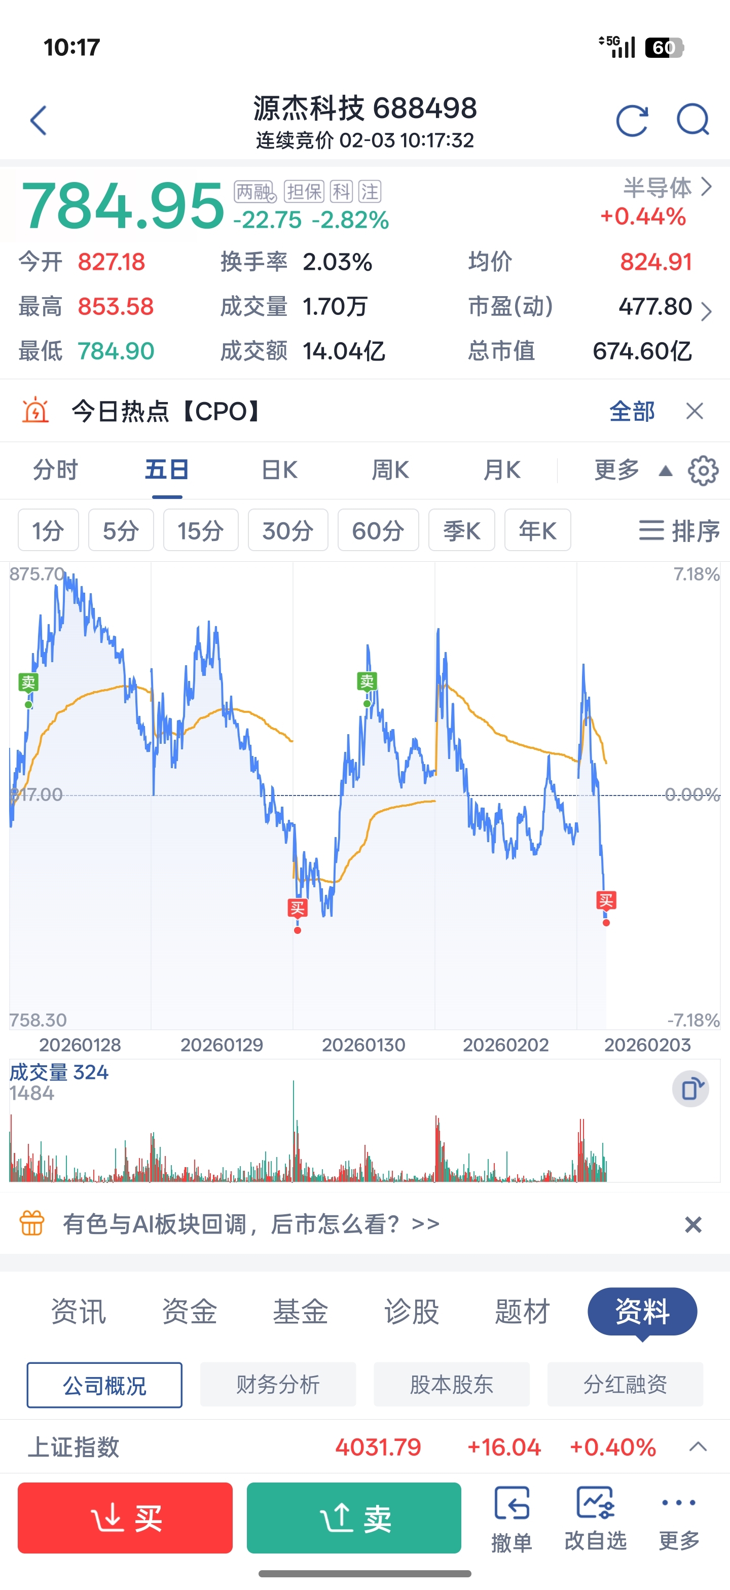Select the 1分 interval chip
The width and height of the screenshot is (730, 1590).
pos(48,530)
